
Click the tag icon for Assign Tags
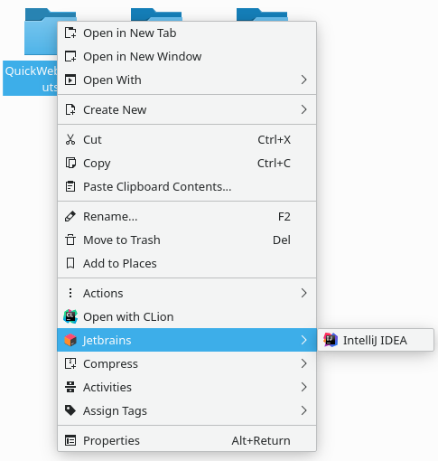[x=70, y=410]
